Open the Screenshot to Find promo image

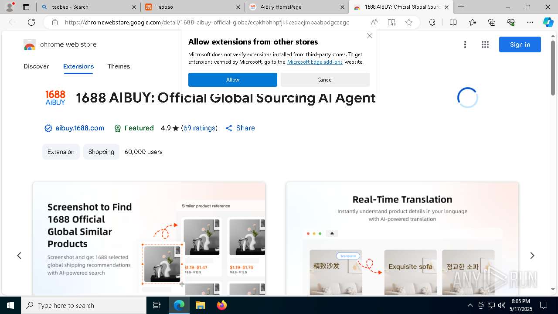coord(149,239)
